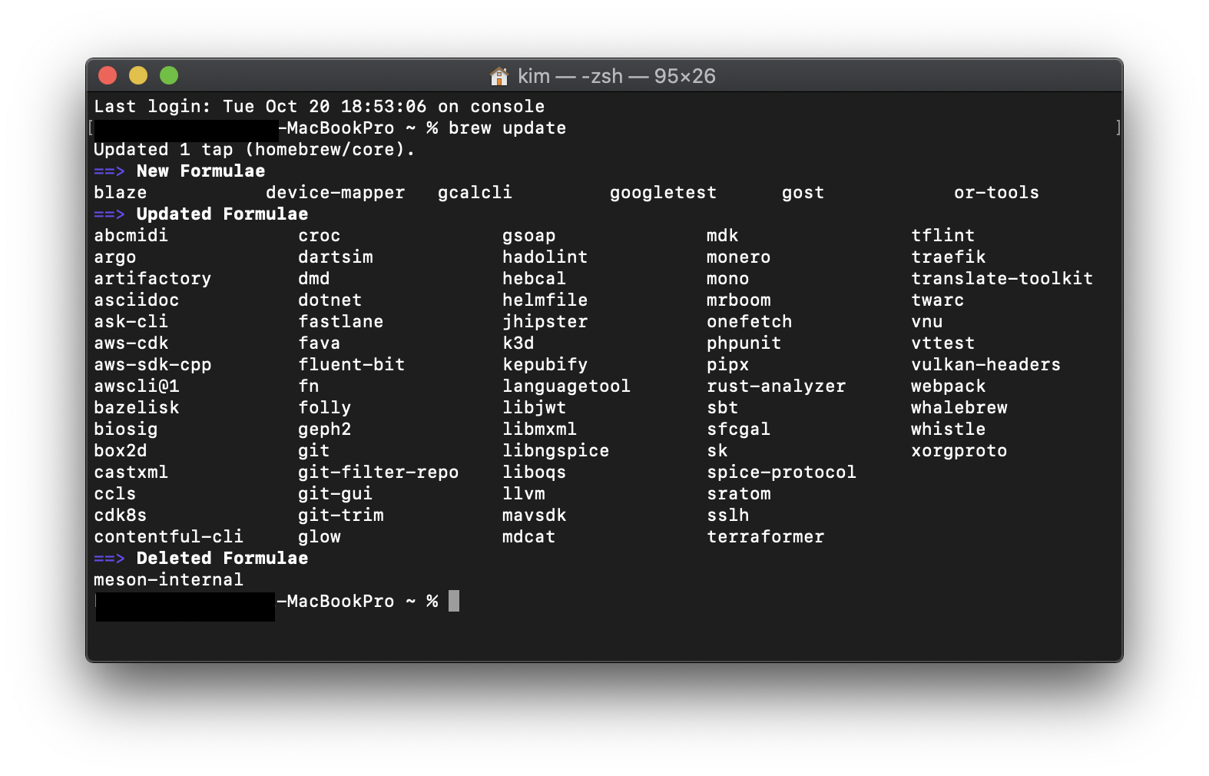Click the 'monero' formula entry
This screenshot has height=776, width=1209.
tap(738, 257)
